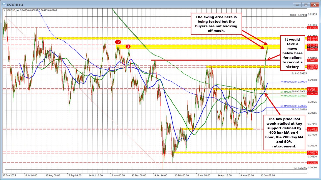The height and width of the screenshot is (180, 321).
Task: Select the 0.76286 red price level label
Action: pos(312,163)
